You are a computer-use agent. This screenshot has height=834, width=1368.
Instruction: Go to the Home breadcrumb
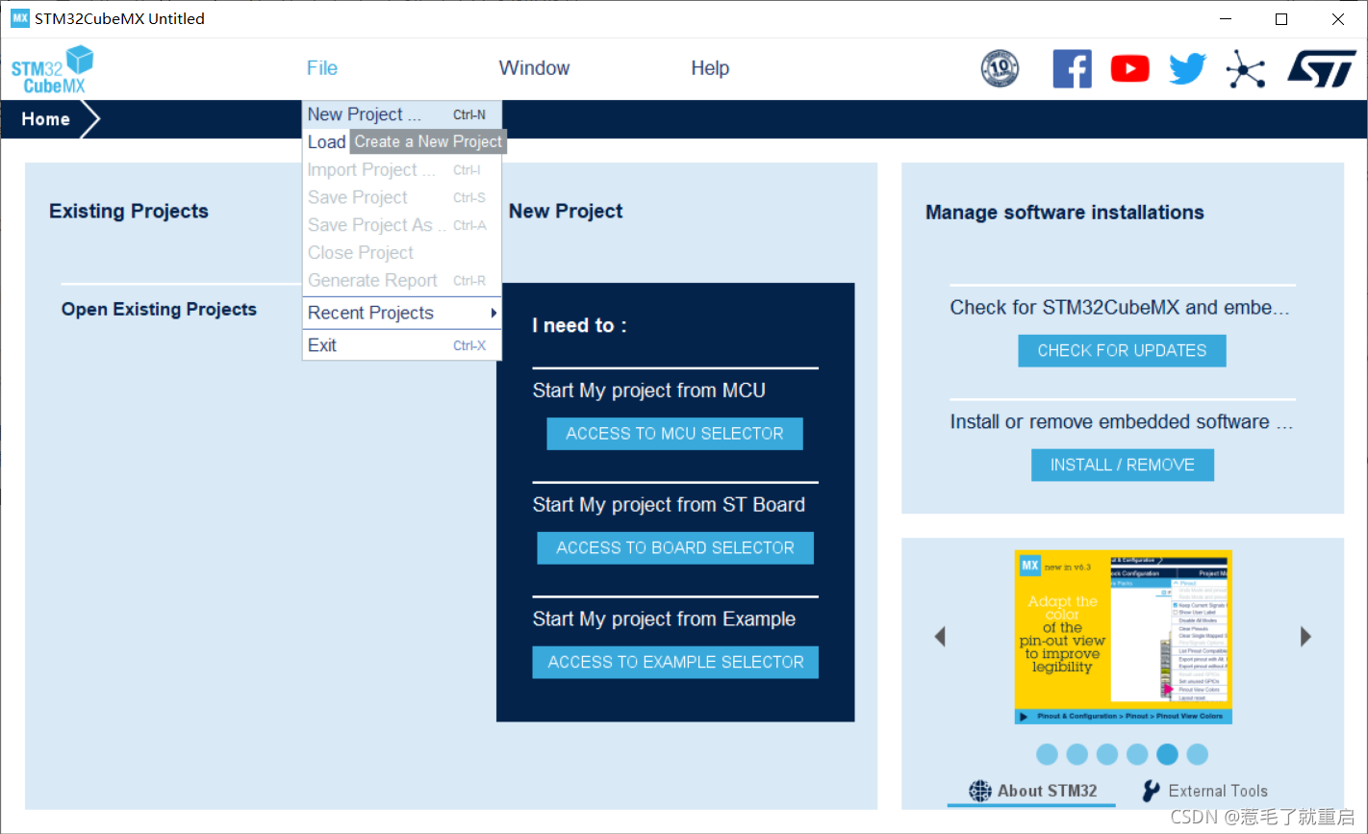[x=46, y=119]
